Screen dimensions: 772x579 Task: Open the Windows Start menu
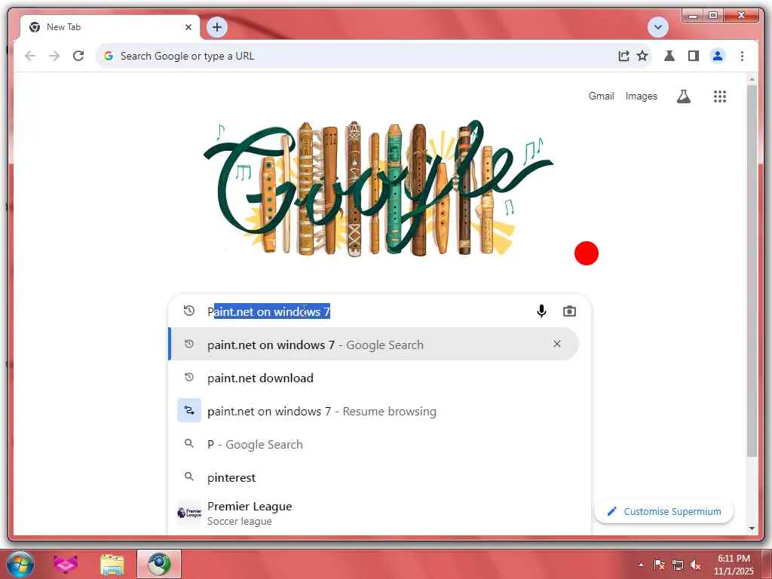tap(20, 564)
